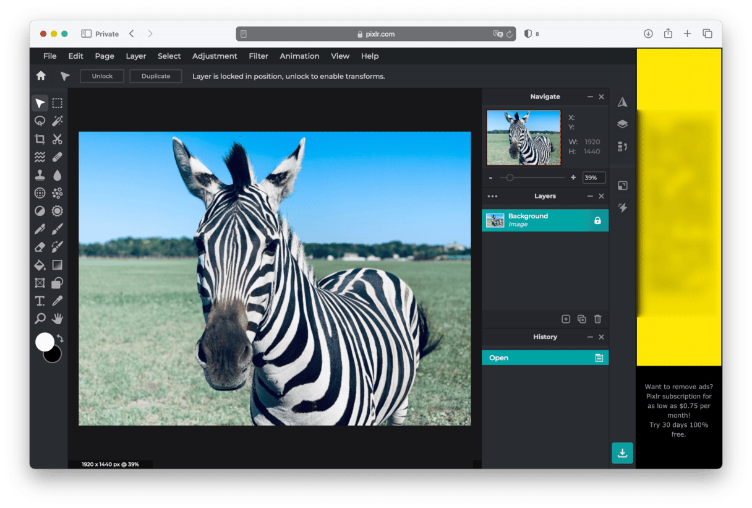752x508 pixels.
Task: Collapse the Layers panel with minus icon
Action: pyautogui.click(x=590, y=196)
